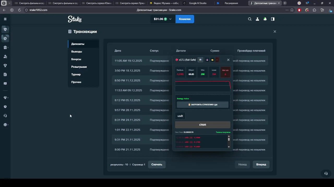Click Подтверждено status in the 9:31 PM row
The image size is (334, 187).
pos(159,140)
